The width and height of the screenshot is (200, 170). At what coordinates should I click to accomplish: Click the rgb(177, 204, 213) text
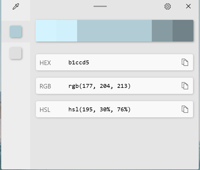[99, 86]
